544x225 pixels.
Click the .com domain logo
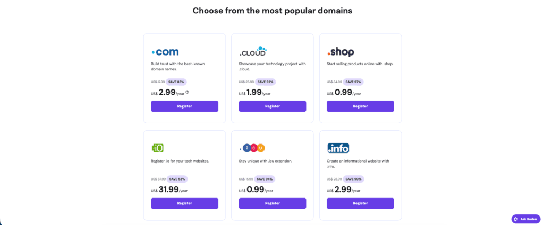165,52
